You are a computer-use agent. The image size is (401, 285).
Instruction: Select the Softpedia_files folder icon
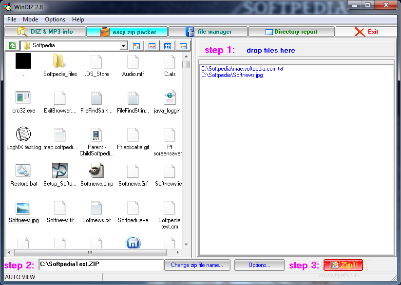pos(59,61)
